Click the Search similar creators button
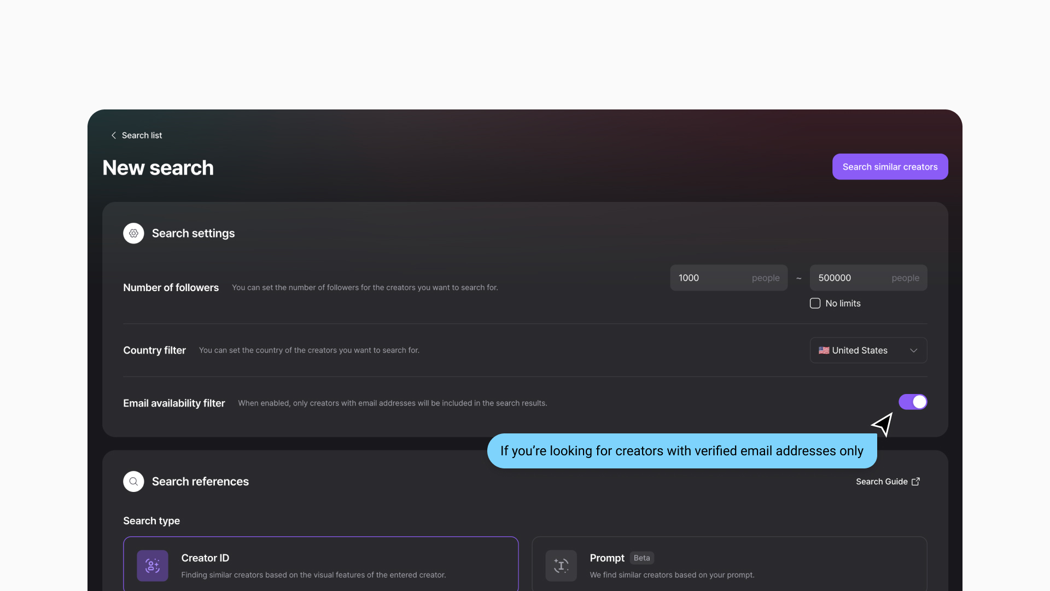1050x591 pixels. coord(890,167)
